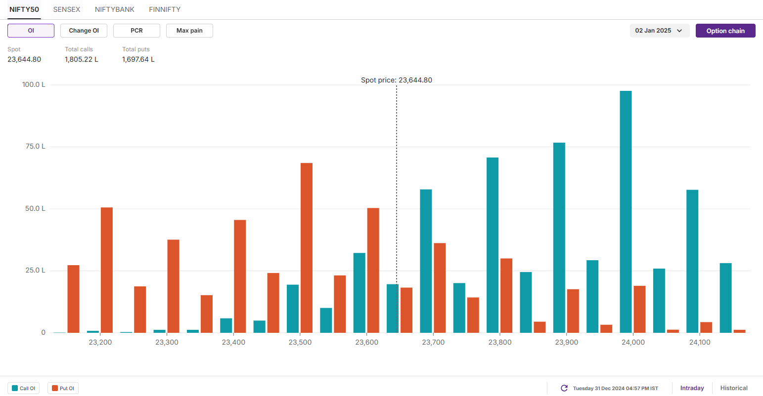The width and height of the screenshot is (763, 396).
Task: Click the 23,600 strike put OI bar
Action: 373,270
